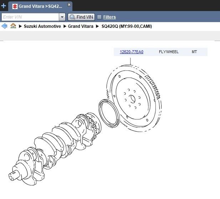The height and width of the screenshot is (199, 220).
Task: Click into the Enter VIN field
Action: click(x=30, y=17)
